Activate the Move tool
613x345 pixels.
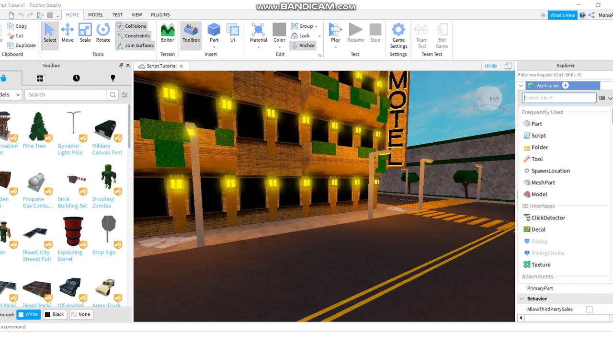coord(68,34)
